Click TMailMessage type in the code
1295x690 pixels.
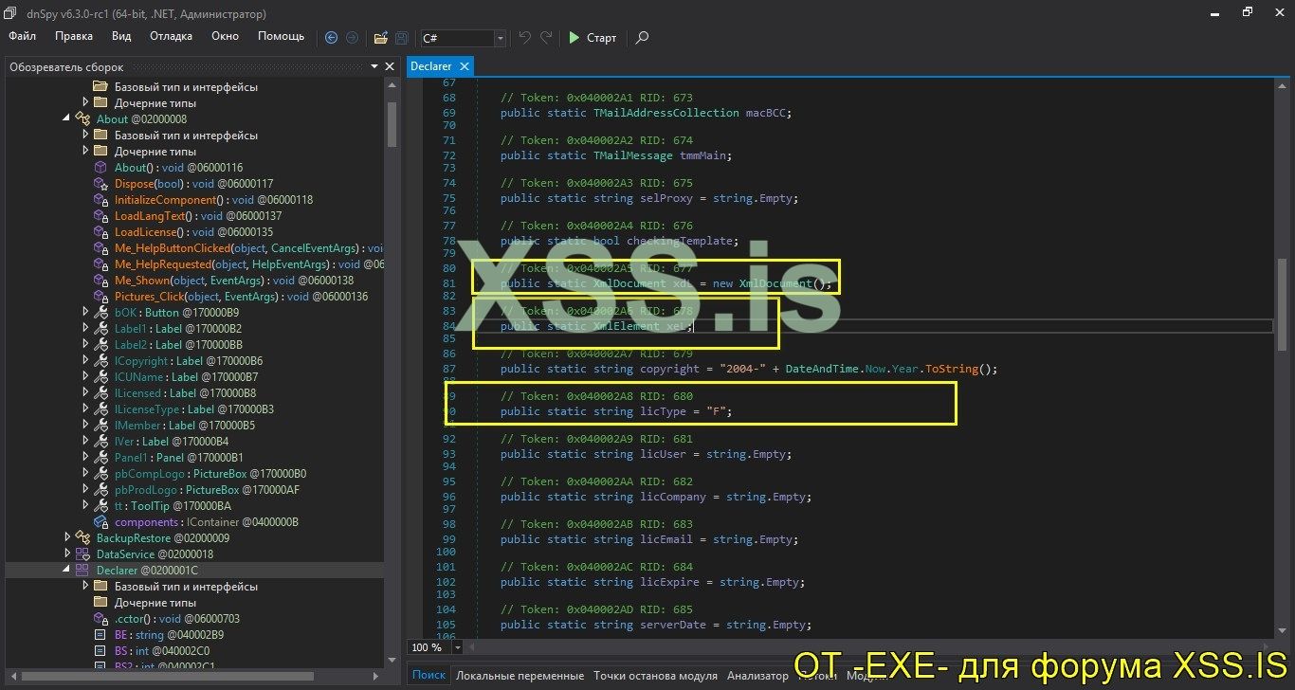coord(633,155)
